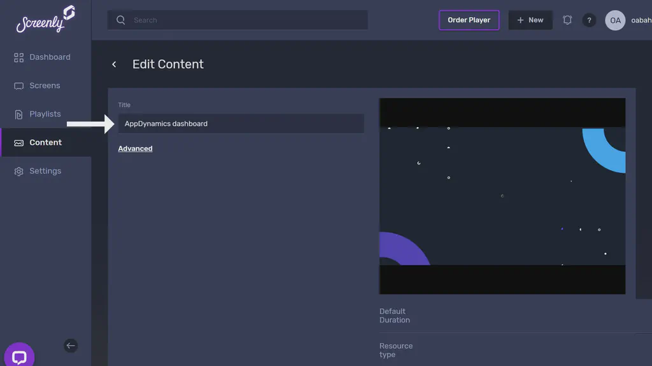Open help using the question mark icon
The height and width of the screenshot is (366, 652).
coord(589,20)
